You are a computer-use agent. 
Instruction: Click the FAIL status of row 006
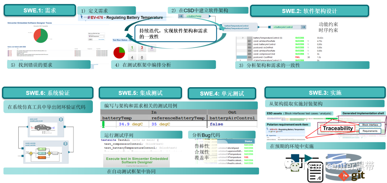298,57
